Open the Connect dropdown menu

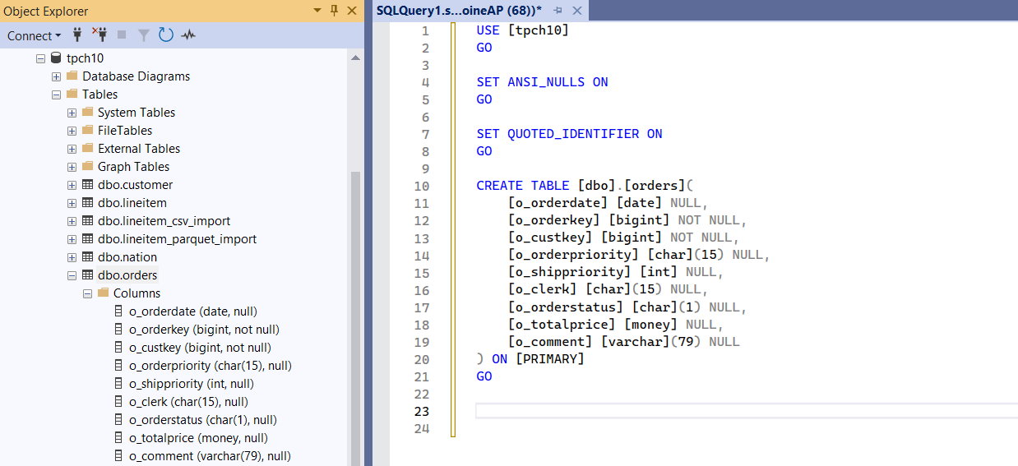pos(34,35)
